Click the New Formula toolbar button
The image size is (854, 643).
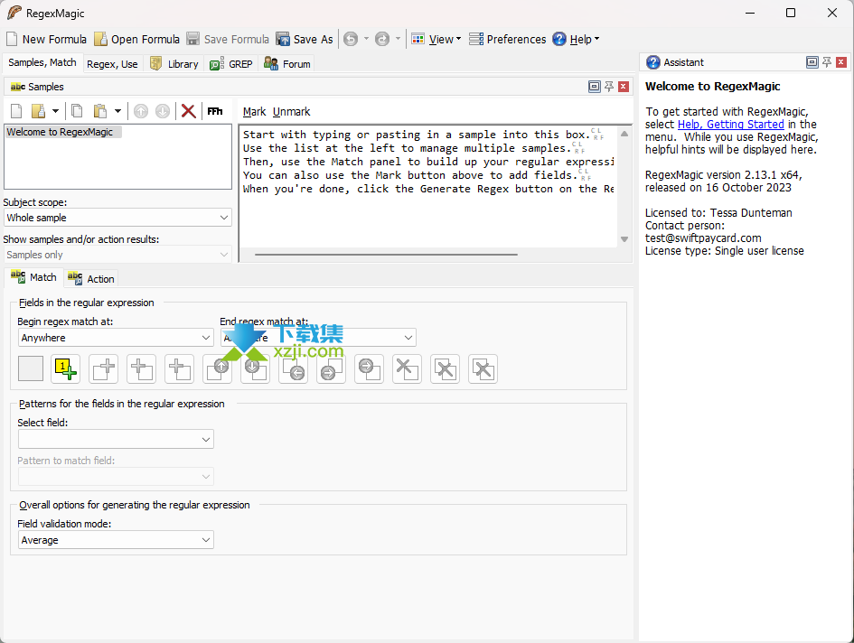46,39
